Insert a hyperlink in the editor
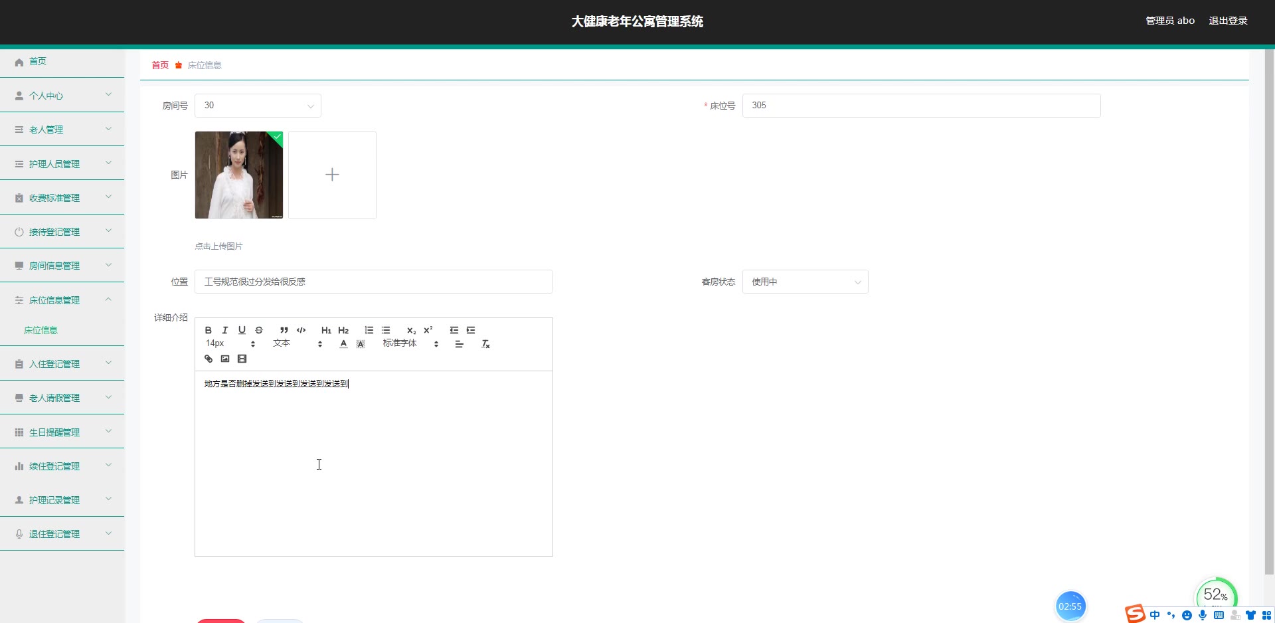 click(209, 359)
